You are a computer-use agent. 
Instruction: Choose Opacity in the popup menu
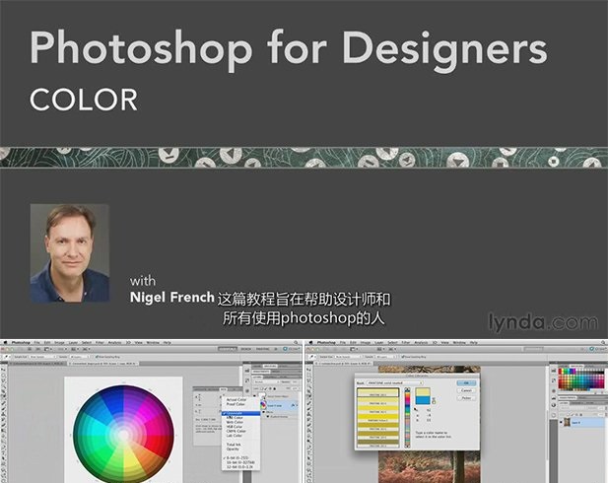[233, 449]
